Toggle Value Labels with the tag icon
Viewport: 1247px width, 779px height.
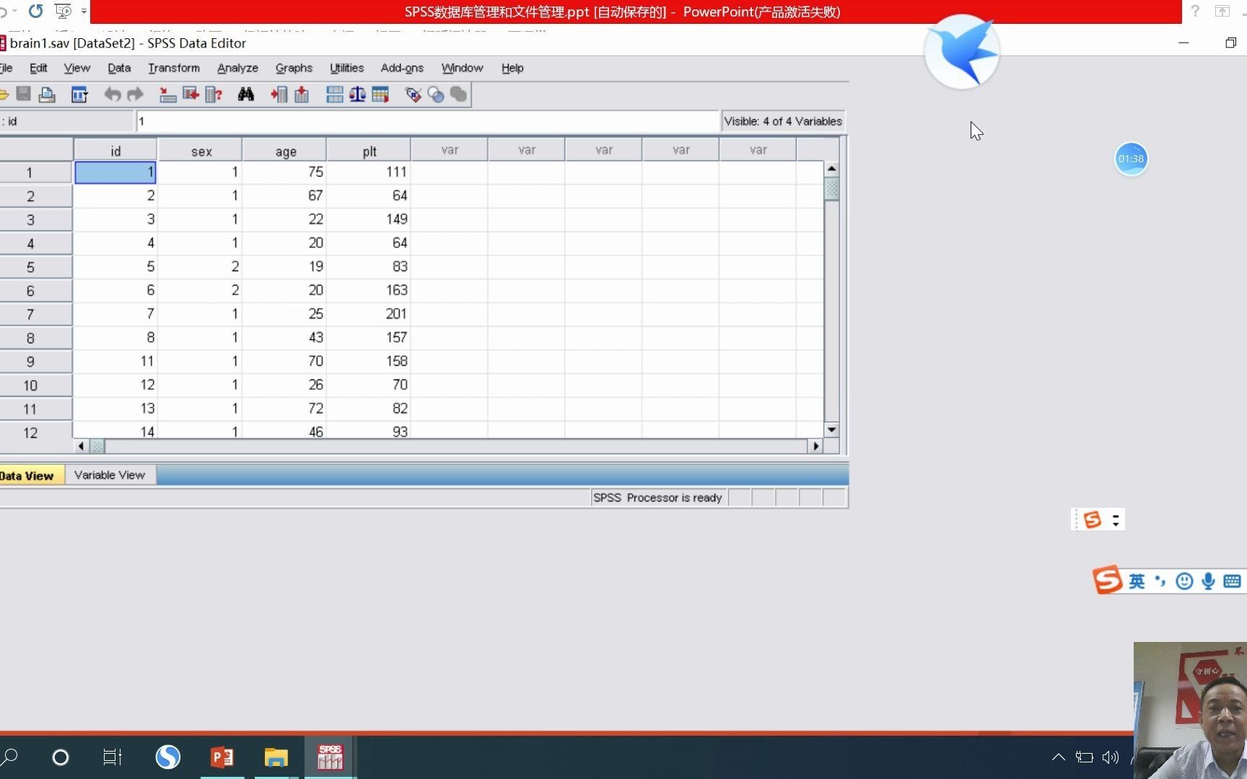pos(414,94)
